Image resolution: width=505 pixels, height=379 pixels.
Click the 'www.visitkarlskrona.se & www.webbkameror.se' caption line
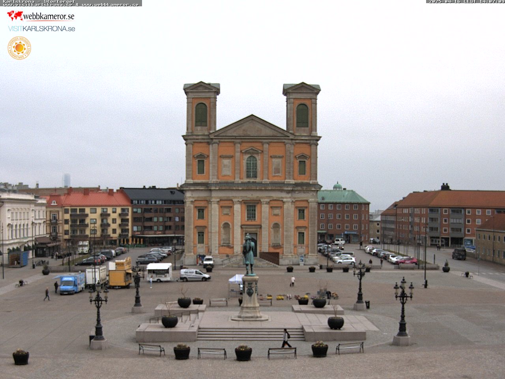click(x=71, y=5)
